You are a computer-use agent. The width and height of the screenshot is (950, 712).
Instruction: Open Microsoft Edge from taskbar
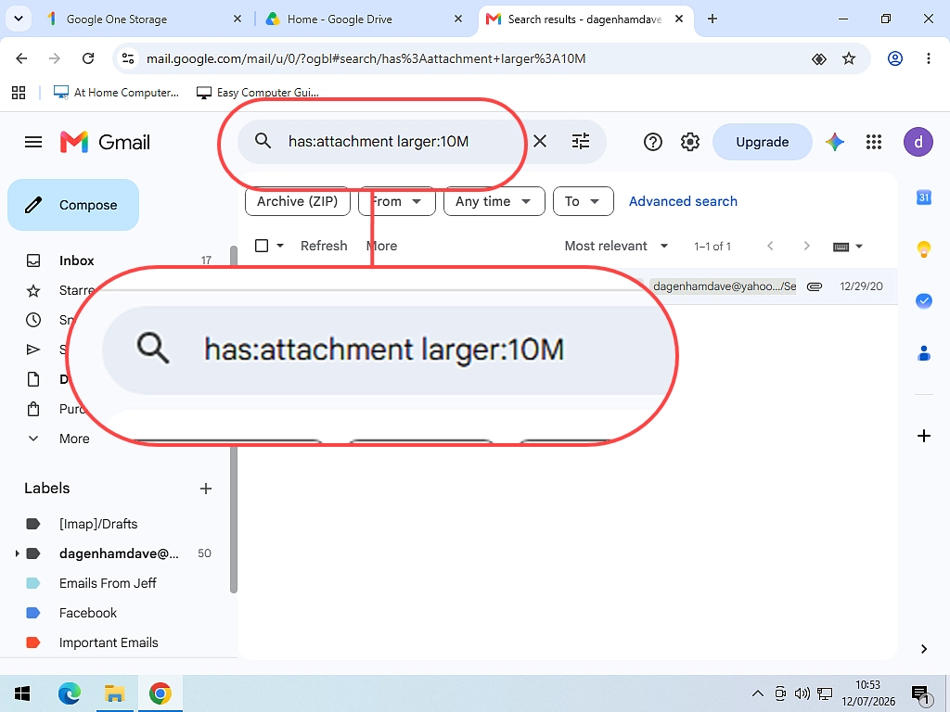click(69, 693)
